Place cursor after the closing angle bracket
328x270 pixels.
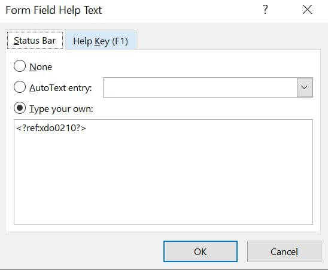click(x=87, y=128)
